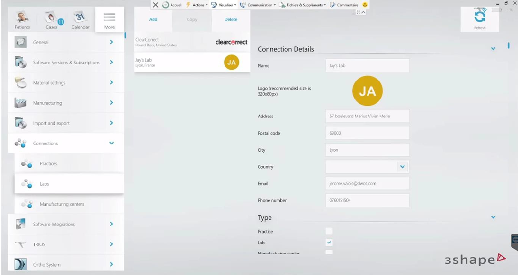This screenshot has height=279, width=521.
Task: Click the right panel scrollbar handle
Action: pos(508,45)
